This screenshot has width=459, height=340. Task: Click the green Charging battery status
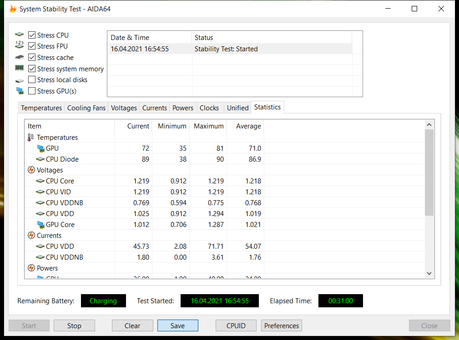103,301
